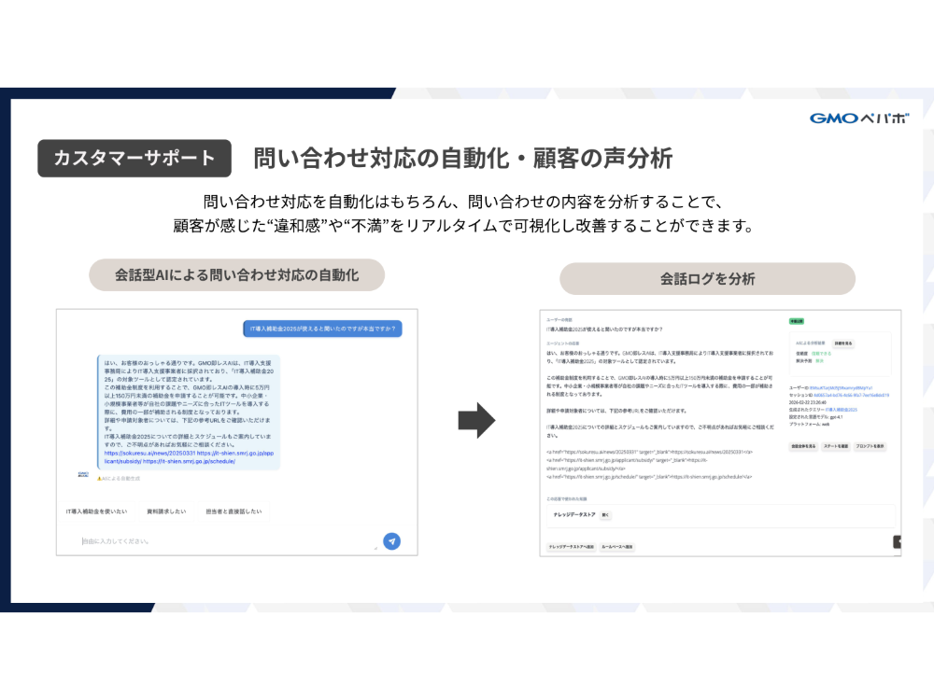Click the ユーザーの発話 label in log

pyautogui.click(x=559, y=319)
